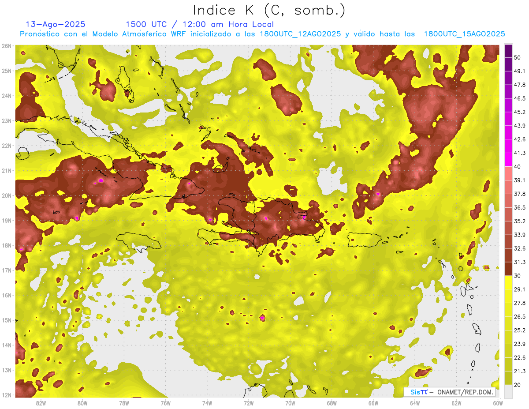Click the color bar label '26.5'
Image resolution: width=529 pixels, height=409 pixels.
click(x=520, y=317)
